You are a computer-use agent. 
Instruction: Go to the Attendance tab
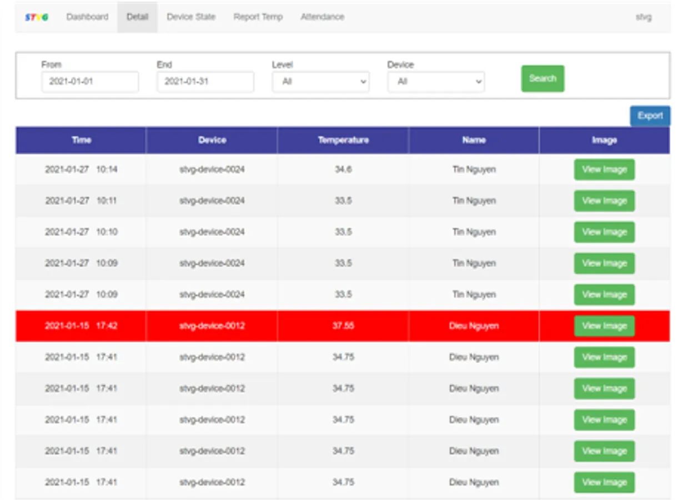click(x=322, y=17)
